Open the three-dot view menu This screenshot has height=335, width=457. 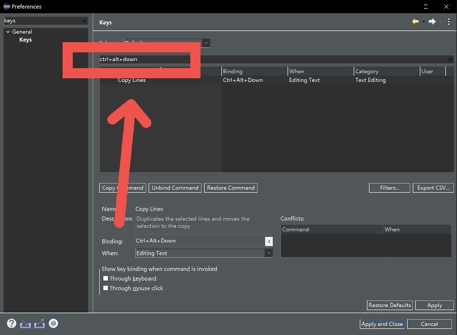(x=449, y=22)
